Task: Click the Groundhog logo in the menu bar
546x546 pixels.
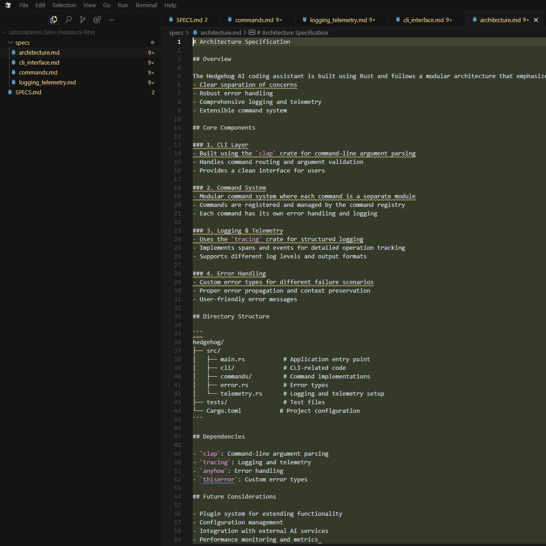Action: click(7, 5)
